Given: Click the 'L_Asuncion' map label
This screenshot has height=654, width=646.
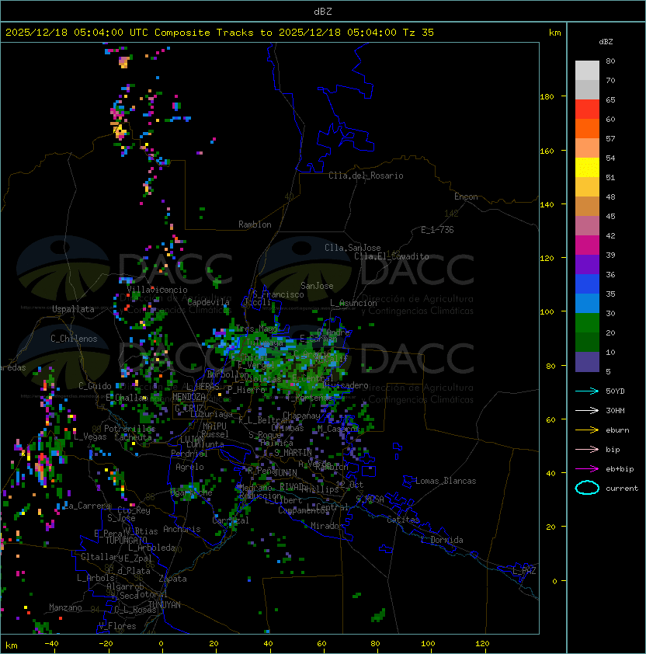Looking at the screenshot, I should click(353, 303).
